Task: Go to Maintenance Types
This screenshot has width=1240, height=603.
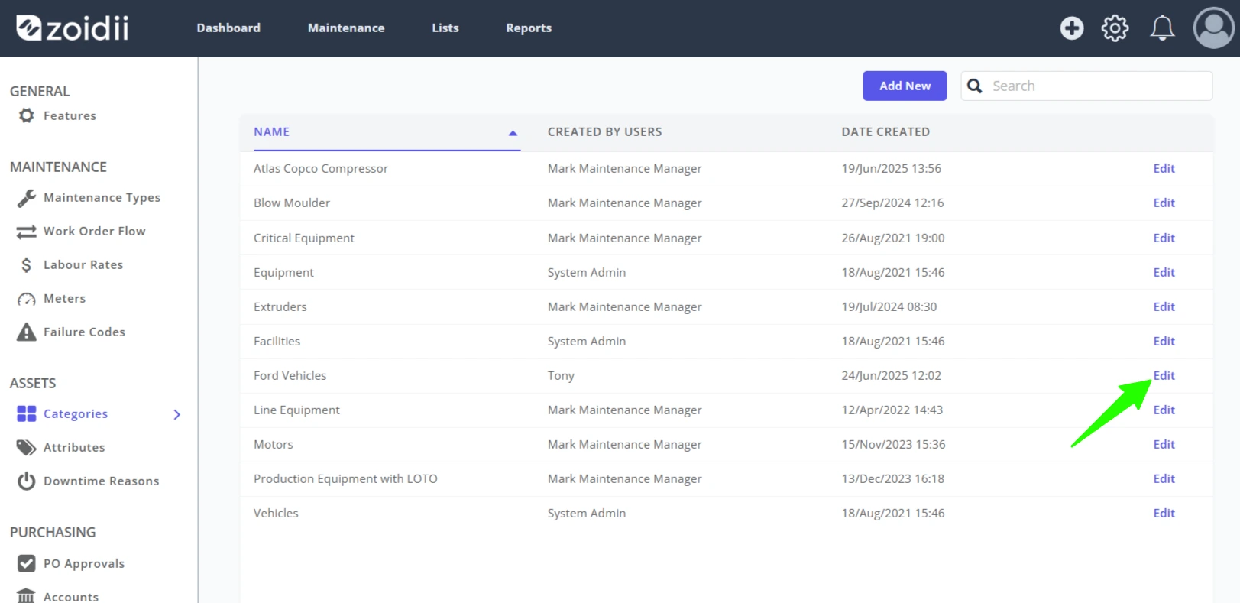Action: 102,198
